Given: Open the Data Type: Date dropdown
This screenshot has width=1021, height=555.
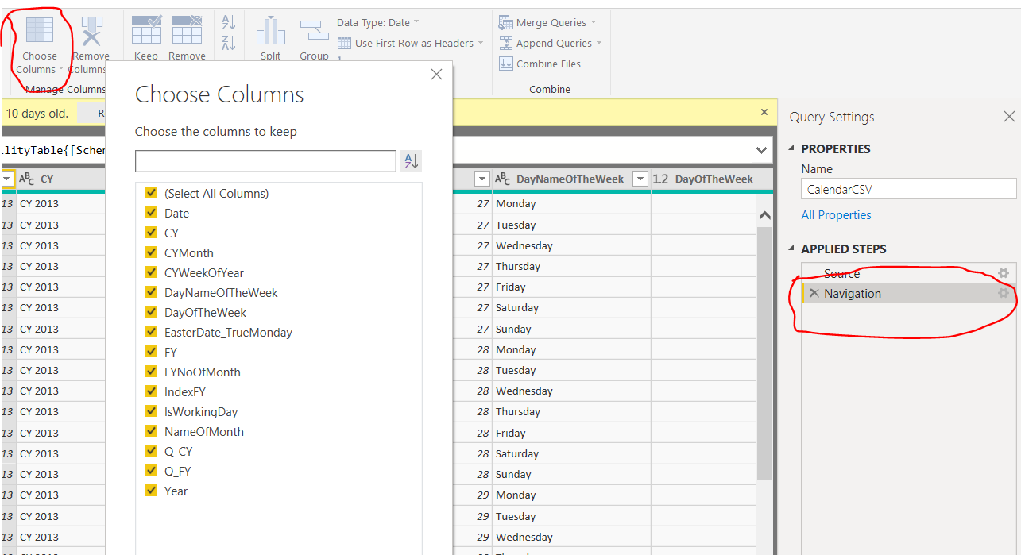Looking at the screenshot, I should point(378,23).
